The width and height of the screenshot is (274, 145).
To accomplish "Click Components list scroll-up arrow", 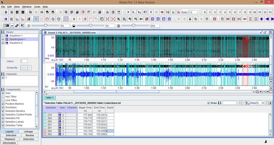I will click(x=37, y=93).
